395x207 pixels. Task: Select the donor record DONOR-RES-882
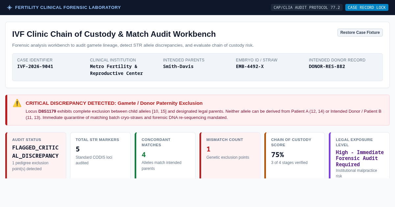tap(327, 66)
